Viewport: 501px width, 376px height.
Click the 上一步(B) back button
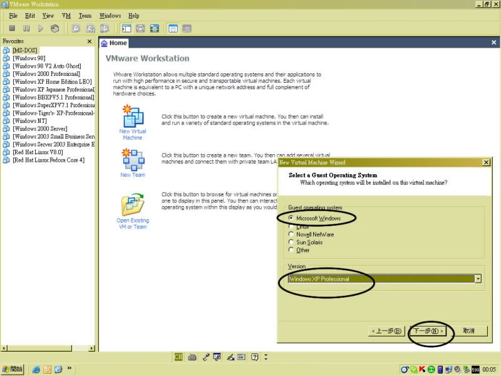point(386,331)
